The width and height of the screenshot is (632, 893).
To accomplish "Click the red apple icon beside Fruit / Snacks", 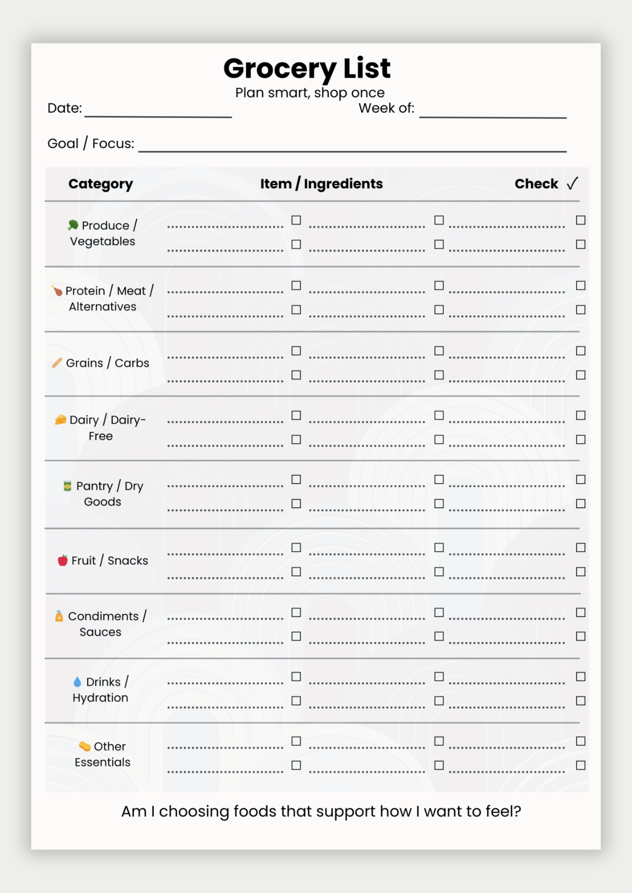I will pos(63,560).
